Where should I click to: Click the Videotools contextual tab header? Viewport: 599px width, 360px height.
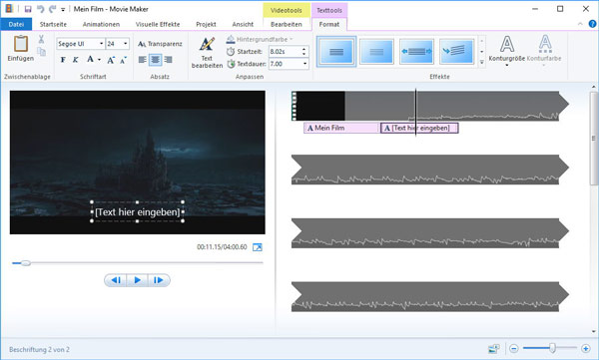pos(287,10)
